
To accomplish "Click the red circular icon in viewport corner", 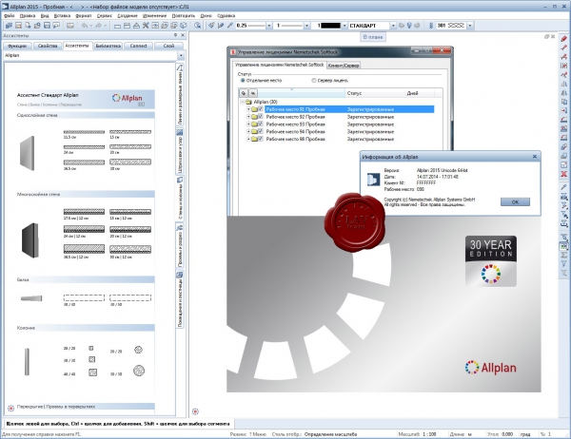I will [195, 411].
